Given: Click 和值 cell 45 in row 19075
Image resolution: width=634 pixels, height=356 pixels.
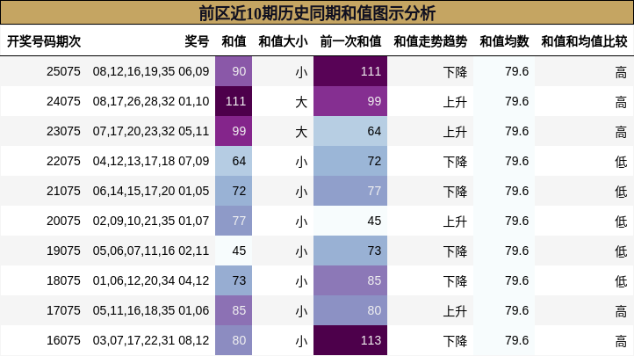Looking at the screenshot, I should coord(234,251).
